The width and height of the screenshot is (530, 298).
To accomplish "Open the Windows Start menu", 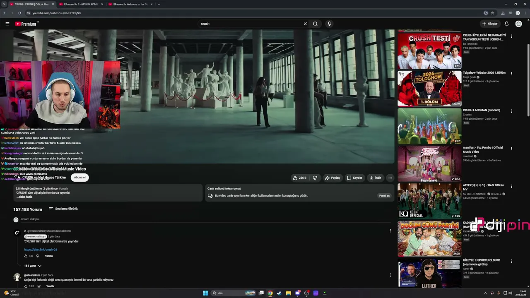I will 205,293.
